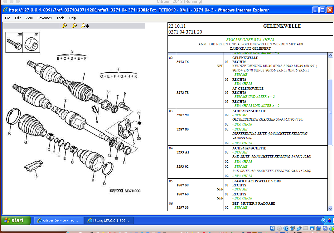Click the zoom in magnifier icon
Image resolution: width=334 pixels, height=233 pixels.
click(x=64, y=26)
